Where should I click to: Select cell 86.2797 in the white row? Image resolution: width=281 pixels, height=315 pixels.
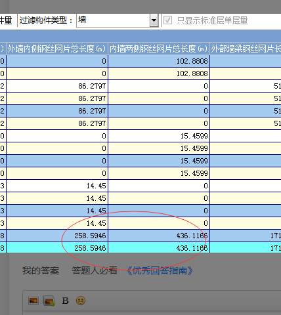pos(57,86)
